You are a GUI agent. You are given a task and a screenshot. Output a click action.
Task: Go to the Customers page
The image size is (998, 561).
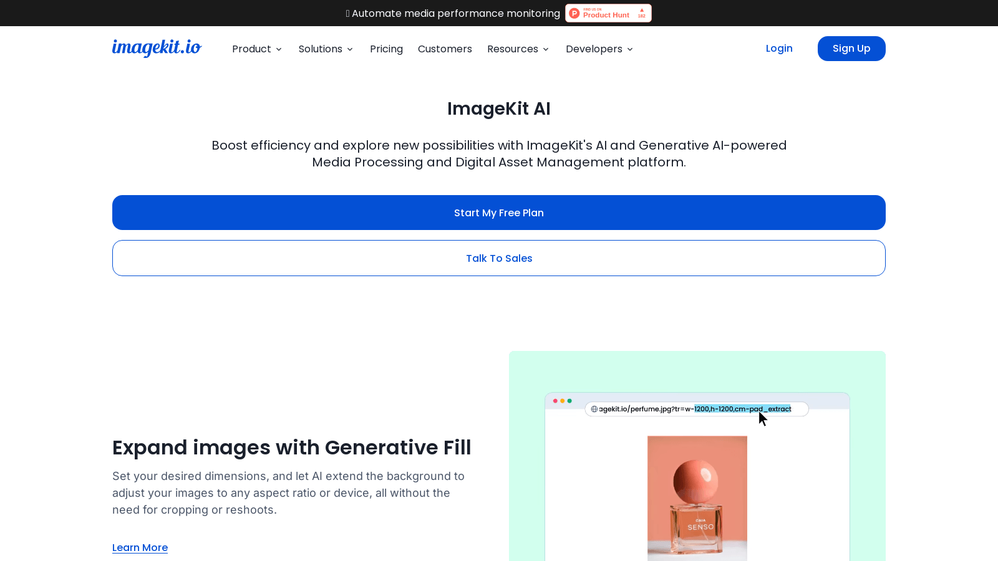click(445, 49)
